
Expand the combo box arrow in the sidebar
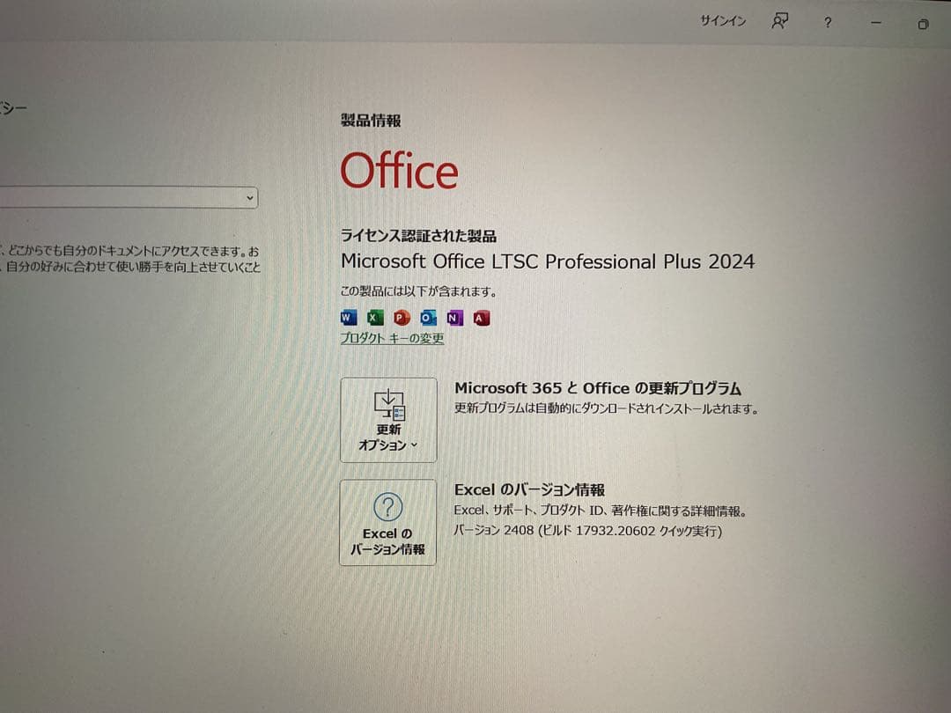(x=250, y=197)
